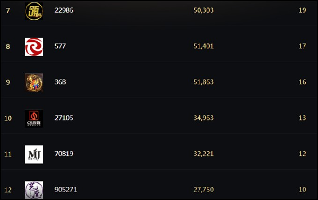Open profile name 577
The width and height of the screenshot is (318, 200).
[60, 46]
